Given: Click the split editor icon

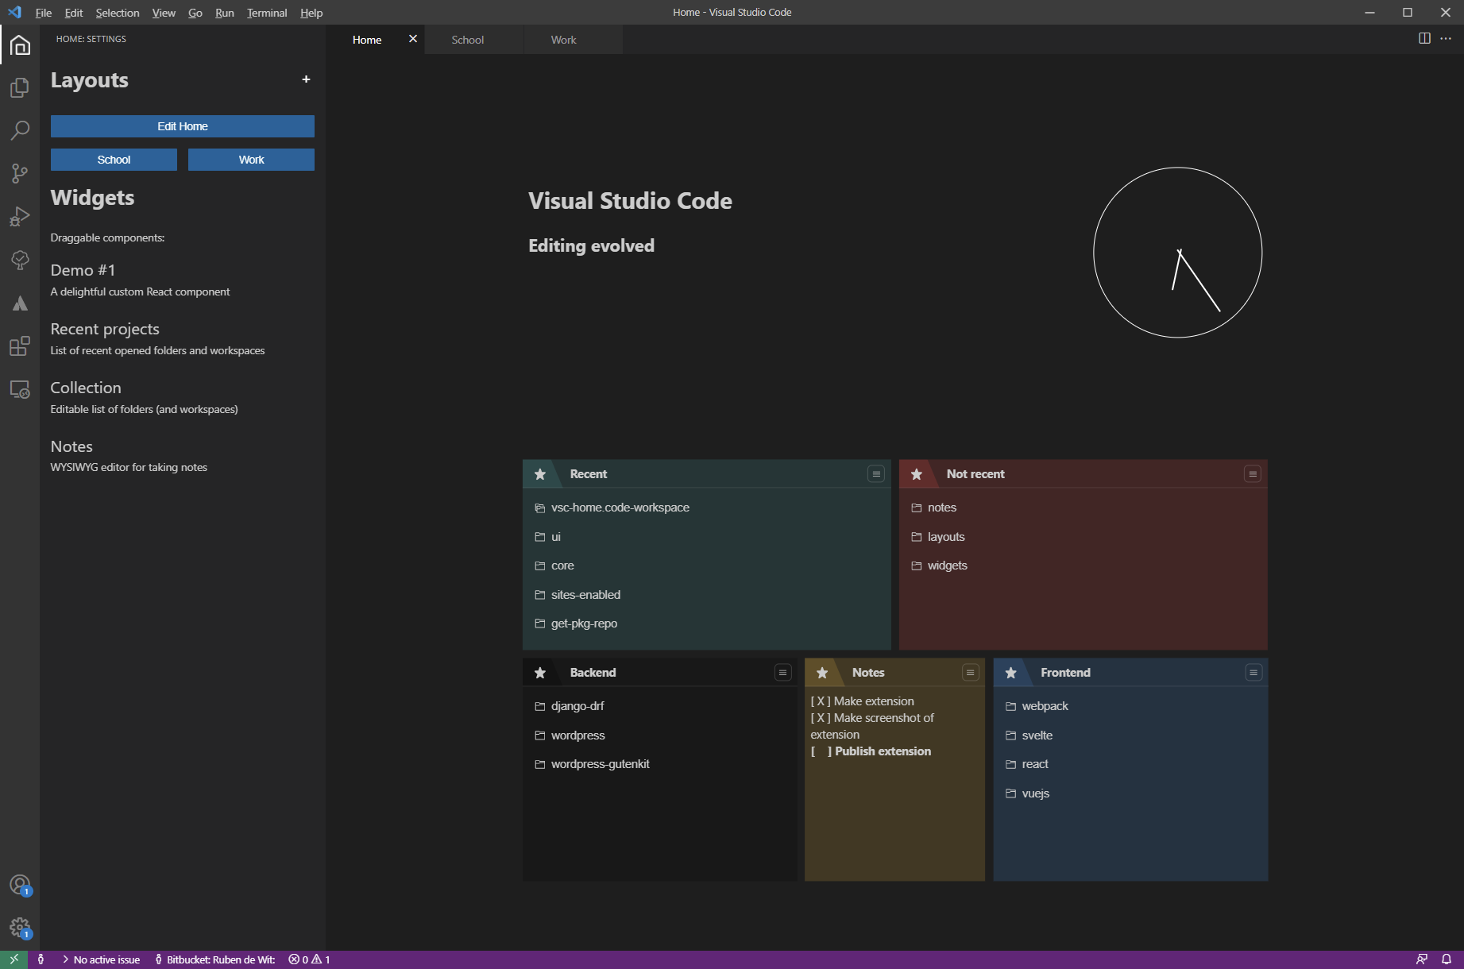Looking at the screenshot, I should coord(1424,38).
